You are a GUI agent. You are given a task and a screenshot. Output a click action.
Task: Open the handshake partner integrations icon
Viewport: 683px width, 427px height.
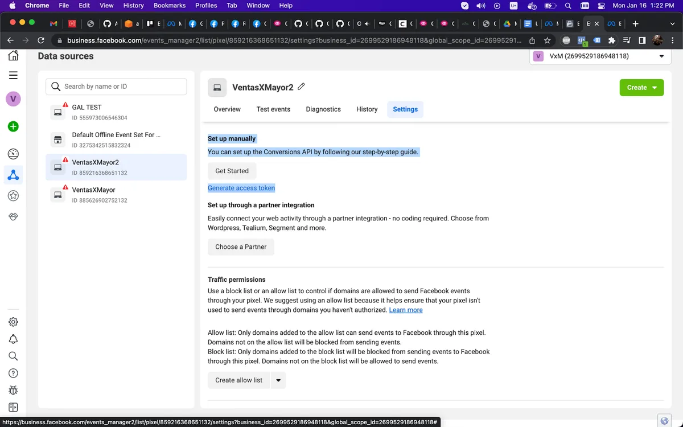click(13, 217)
